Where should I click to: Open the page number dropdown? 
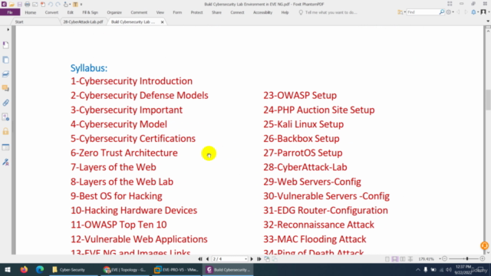245,259
